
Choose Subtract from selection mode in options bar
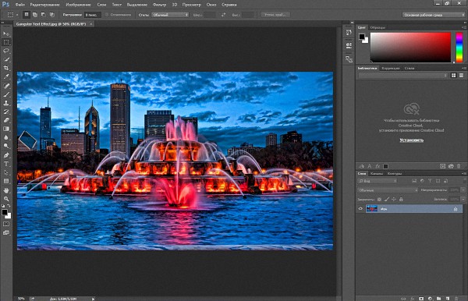point(43,14)
